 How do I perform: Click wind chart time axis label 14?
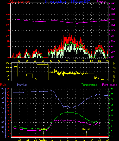point(67,61)
